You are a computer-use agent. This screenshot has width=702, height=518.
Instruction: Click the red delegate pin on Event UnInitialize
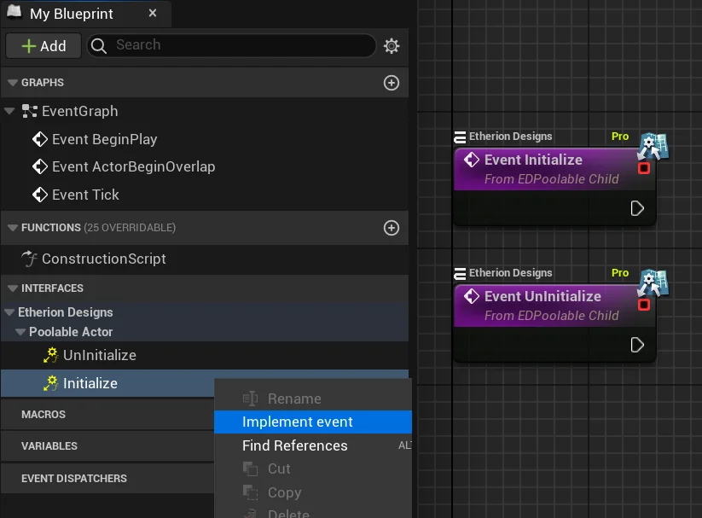tap(644, 305)
